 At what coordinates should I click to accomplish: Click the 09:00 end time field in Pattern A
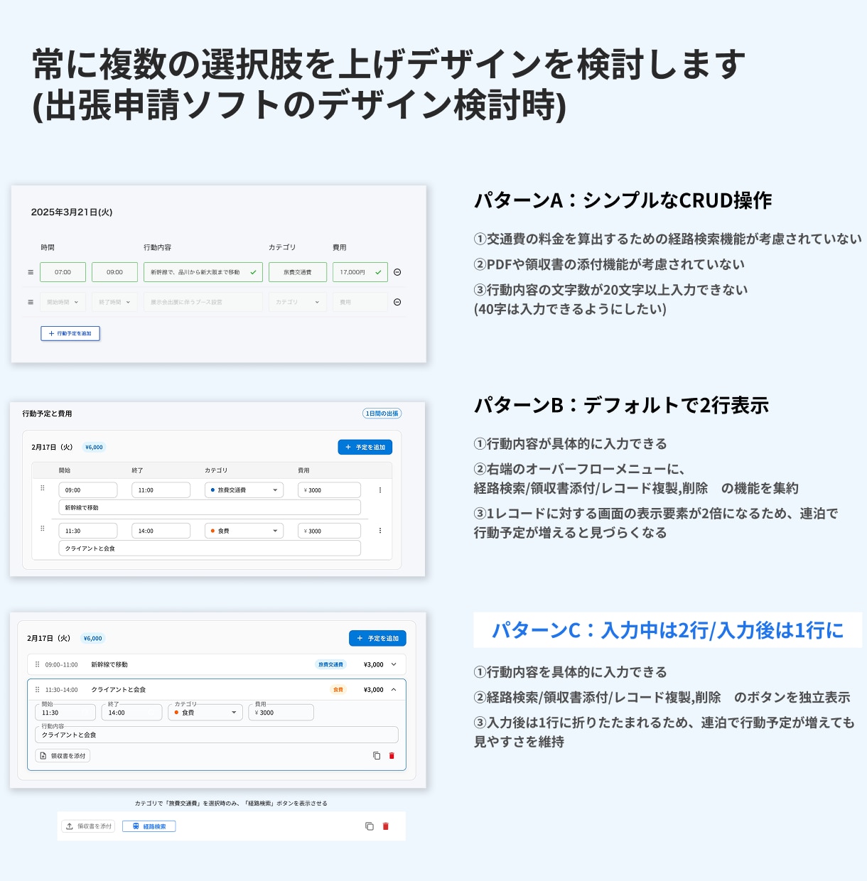tap(114, 272)
